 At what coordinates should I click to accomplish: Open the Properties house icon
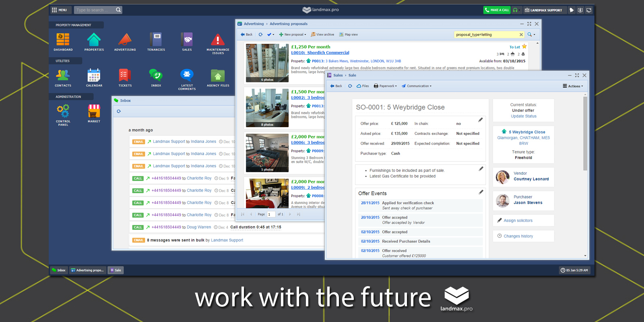pos(94,40)
